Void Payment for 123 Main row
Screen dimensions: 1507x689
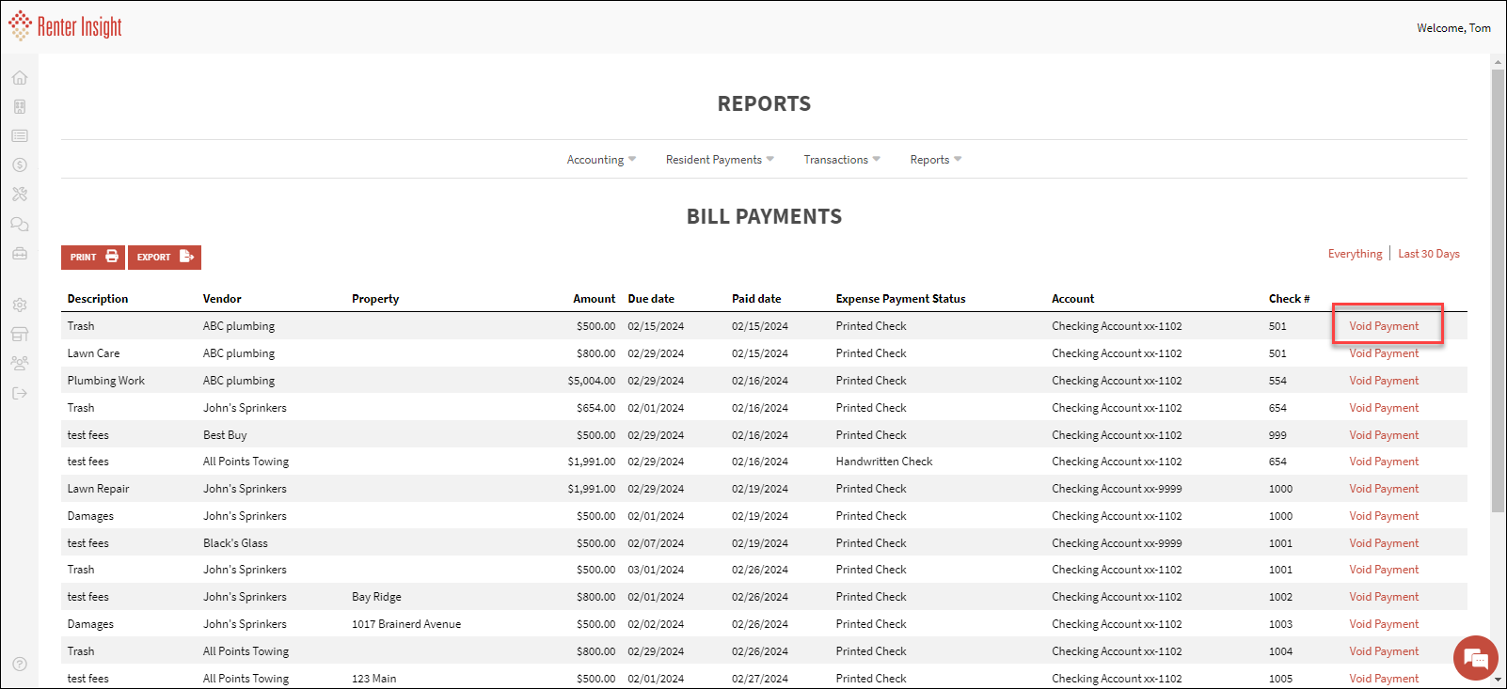point(1384,679)
